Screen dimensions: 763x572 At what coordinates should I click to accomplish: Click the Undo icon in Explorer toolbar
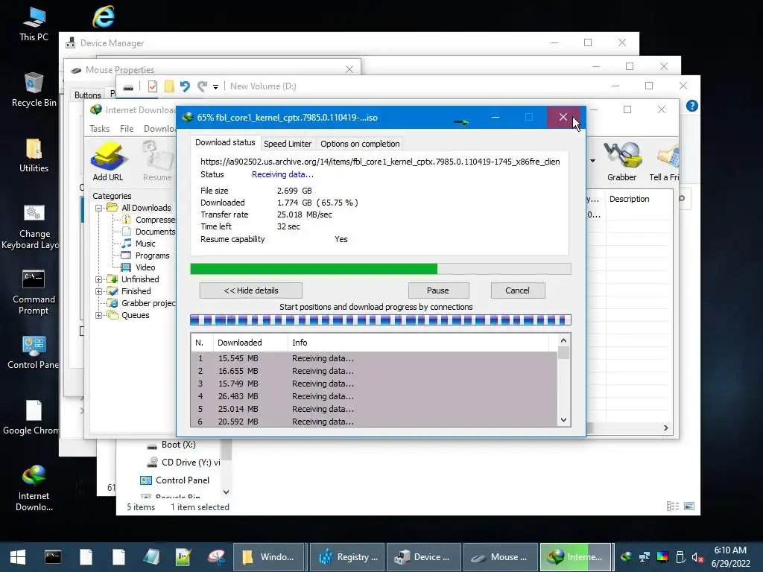pyautogui.click(x=185, y=86)
